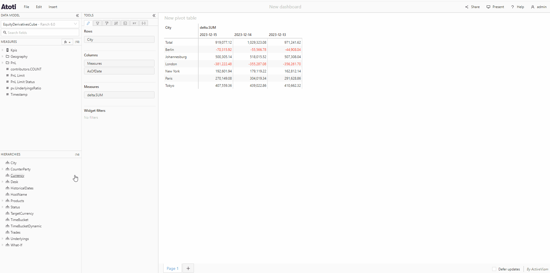
Task: Open the EquityDerivativesCube selector dropdown
Action: coord(40,24)
